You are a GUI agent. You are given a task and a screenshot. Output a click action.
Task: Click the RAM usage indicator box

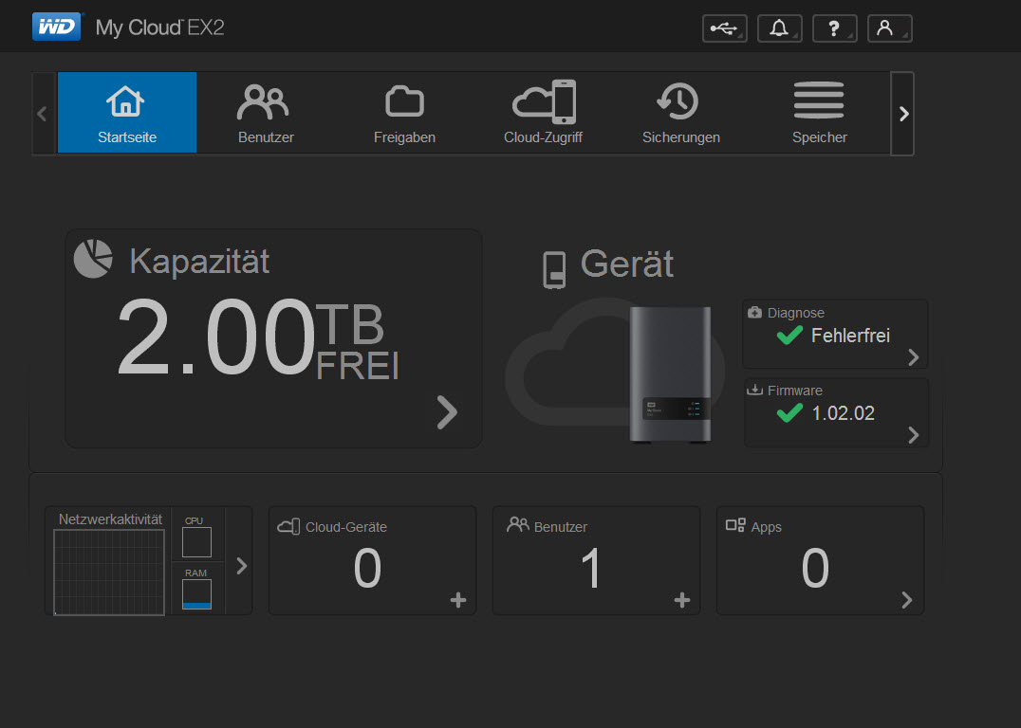point(196,594)
